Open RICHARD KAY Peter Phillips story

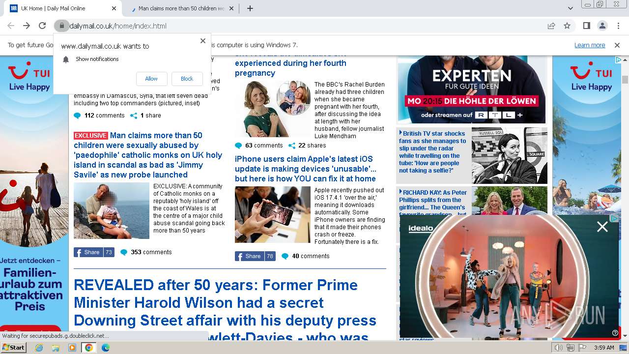coord(433,203)
